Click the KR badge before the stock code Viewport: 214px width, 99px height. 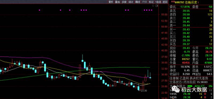(x=173, y=2)
